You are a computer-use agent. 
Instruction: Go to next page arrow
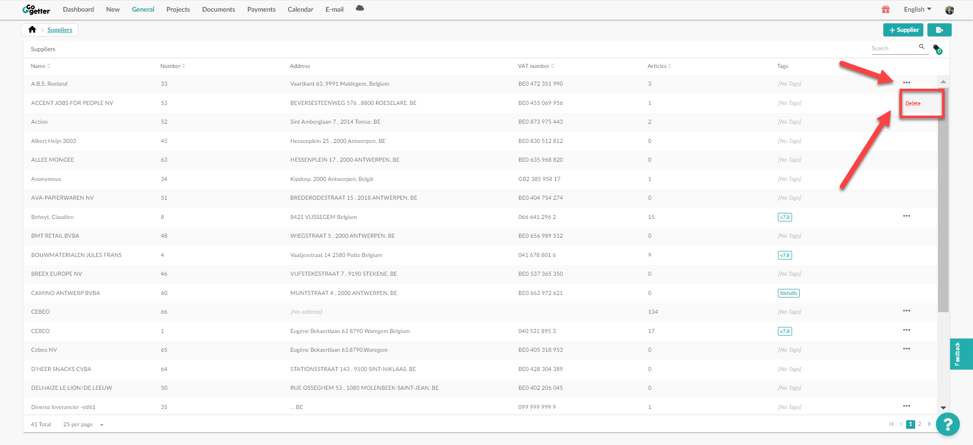(929, 424)
